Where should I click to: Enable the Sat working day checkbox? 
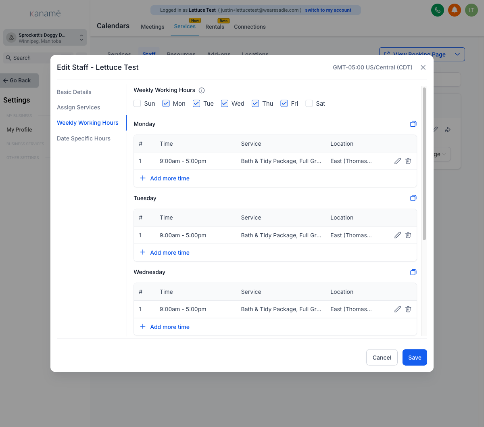coord(309,103)
